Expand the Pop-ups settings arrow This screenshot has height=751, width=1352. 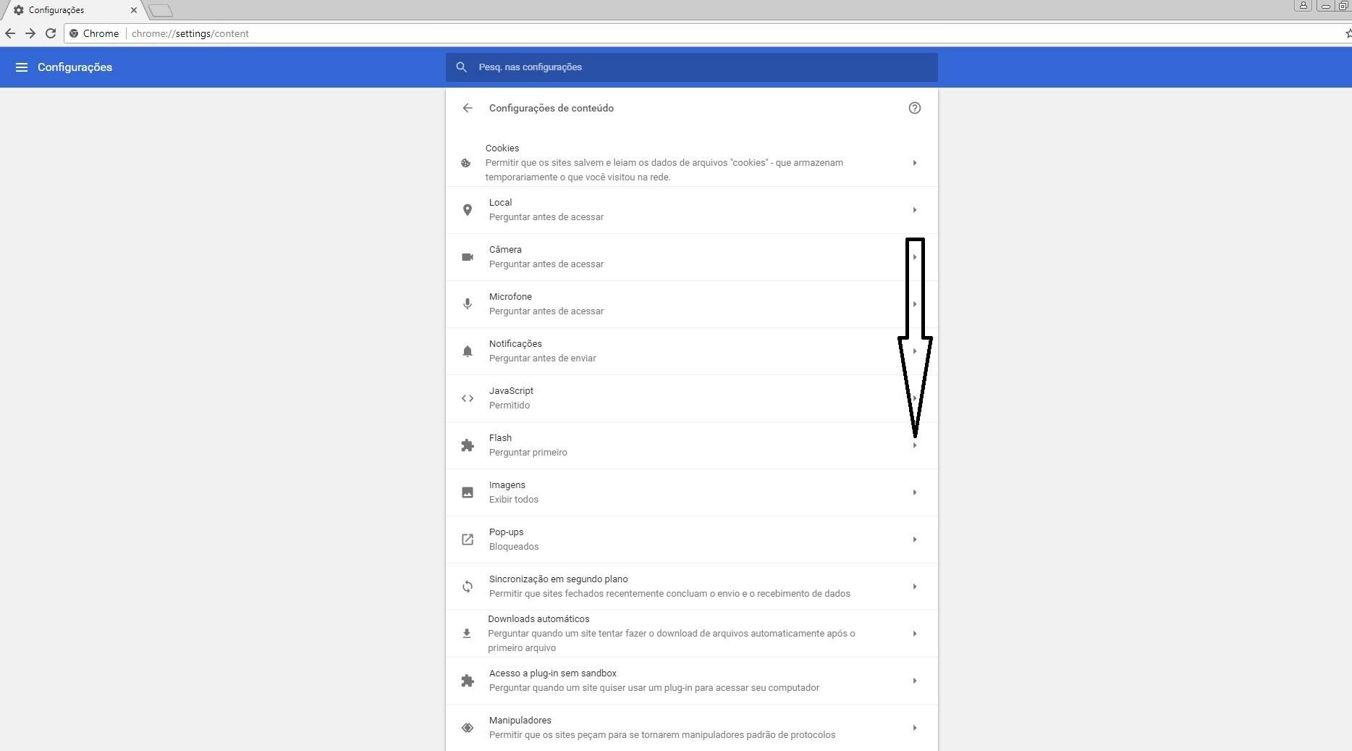coord(914,540)
